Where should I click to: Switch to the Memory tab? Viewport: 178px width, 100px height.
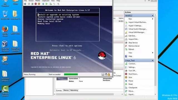coord(66,90)
